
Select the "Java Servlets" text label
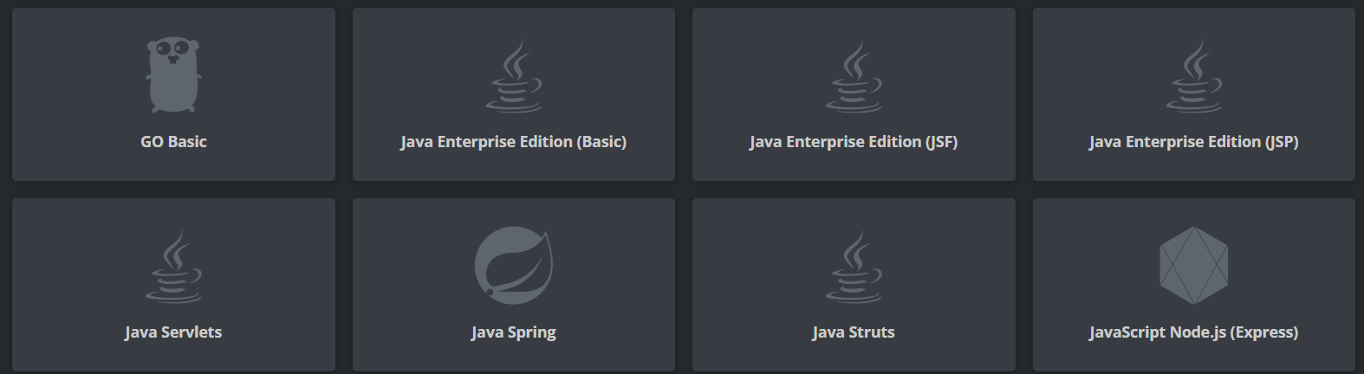pyautogui.click(x=173, y=332)
